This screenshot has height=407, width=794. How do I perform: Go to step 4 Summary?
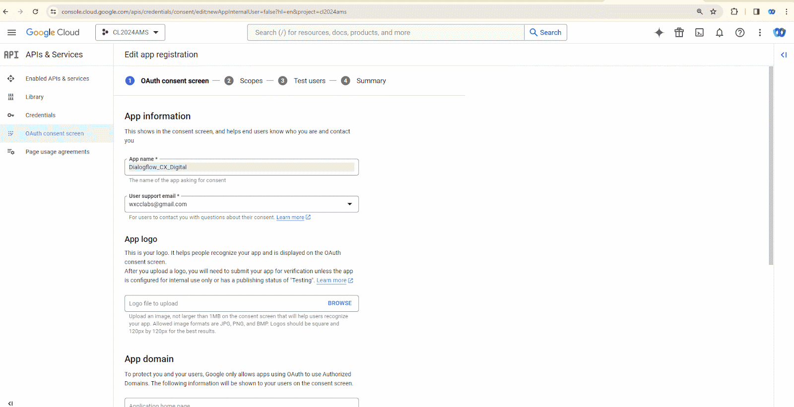(364, 81)
